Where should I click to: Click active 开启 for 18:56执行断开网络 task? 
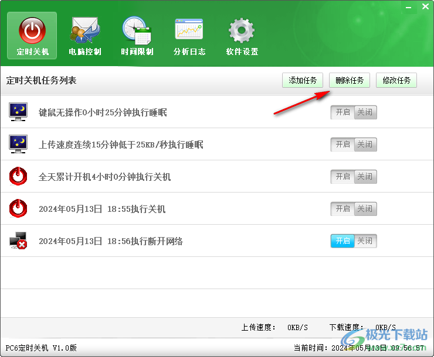click(343, 241)
